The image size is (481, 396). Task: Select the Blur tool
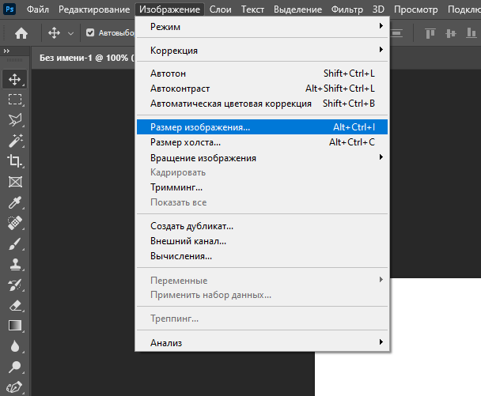[x=15, y=346]
